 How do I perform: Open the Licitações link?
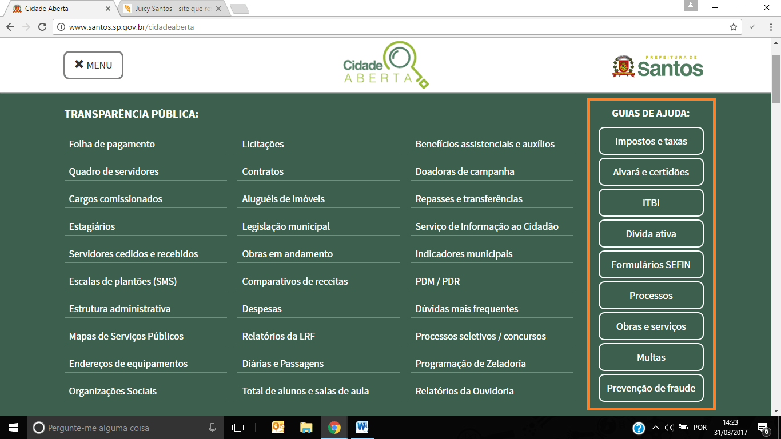263,144
